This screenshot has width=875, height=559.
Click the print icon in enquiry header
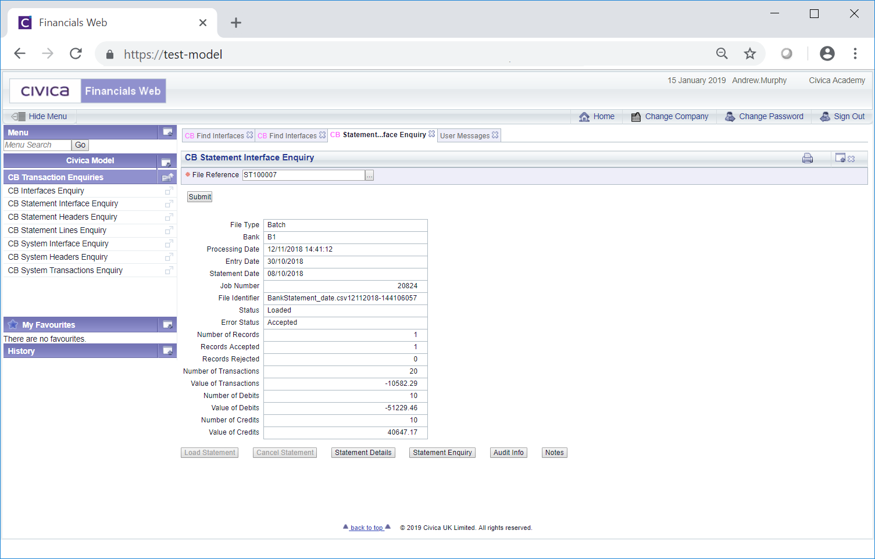tap(808, 158)
